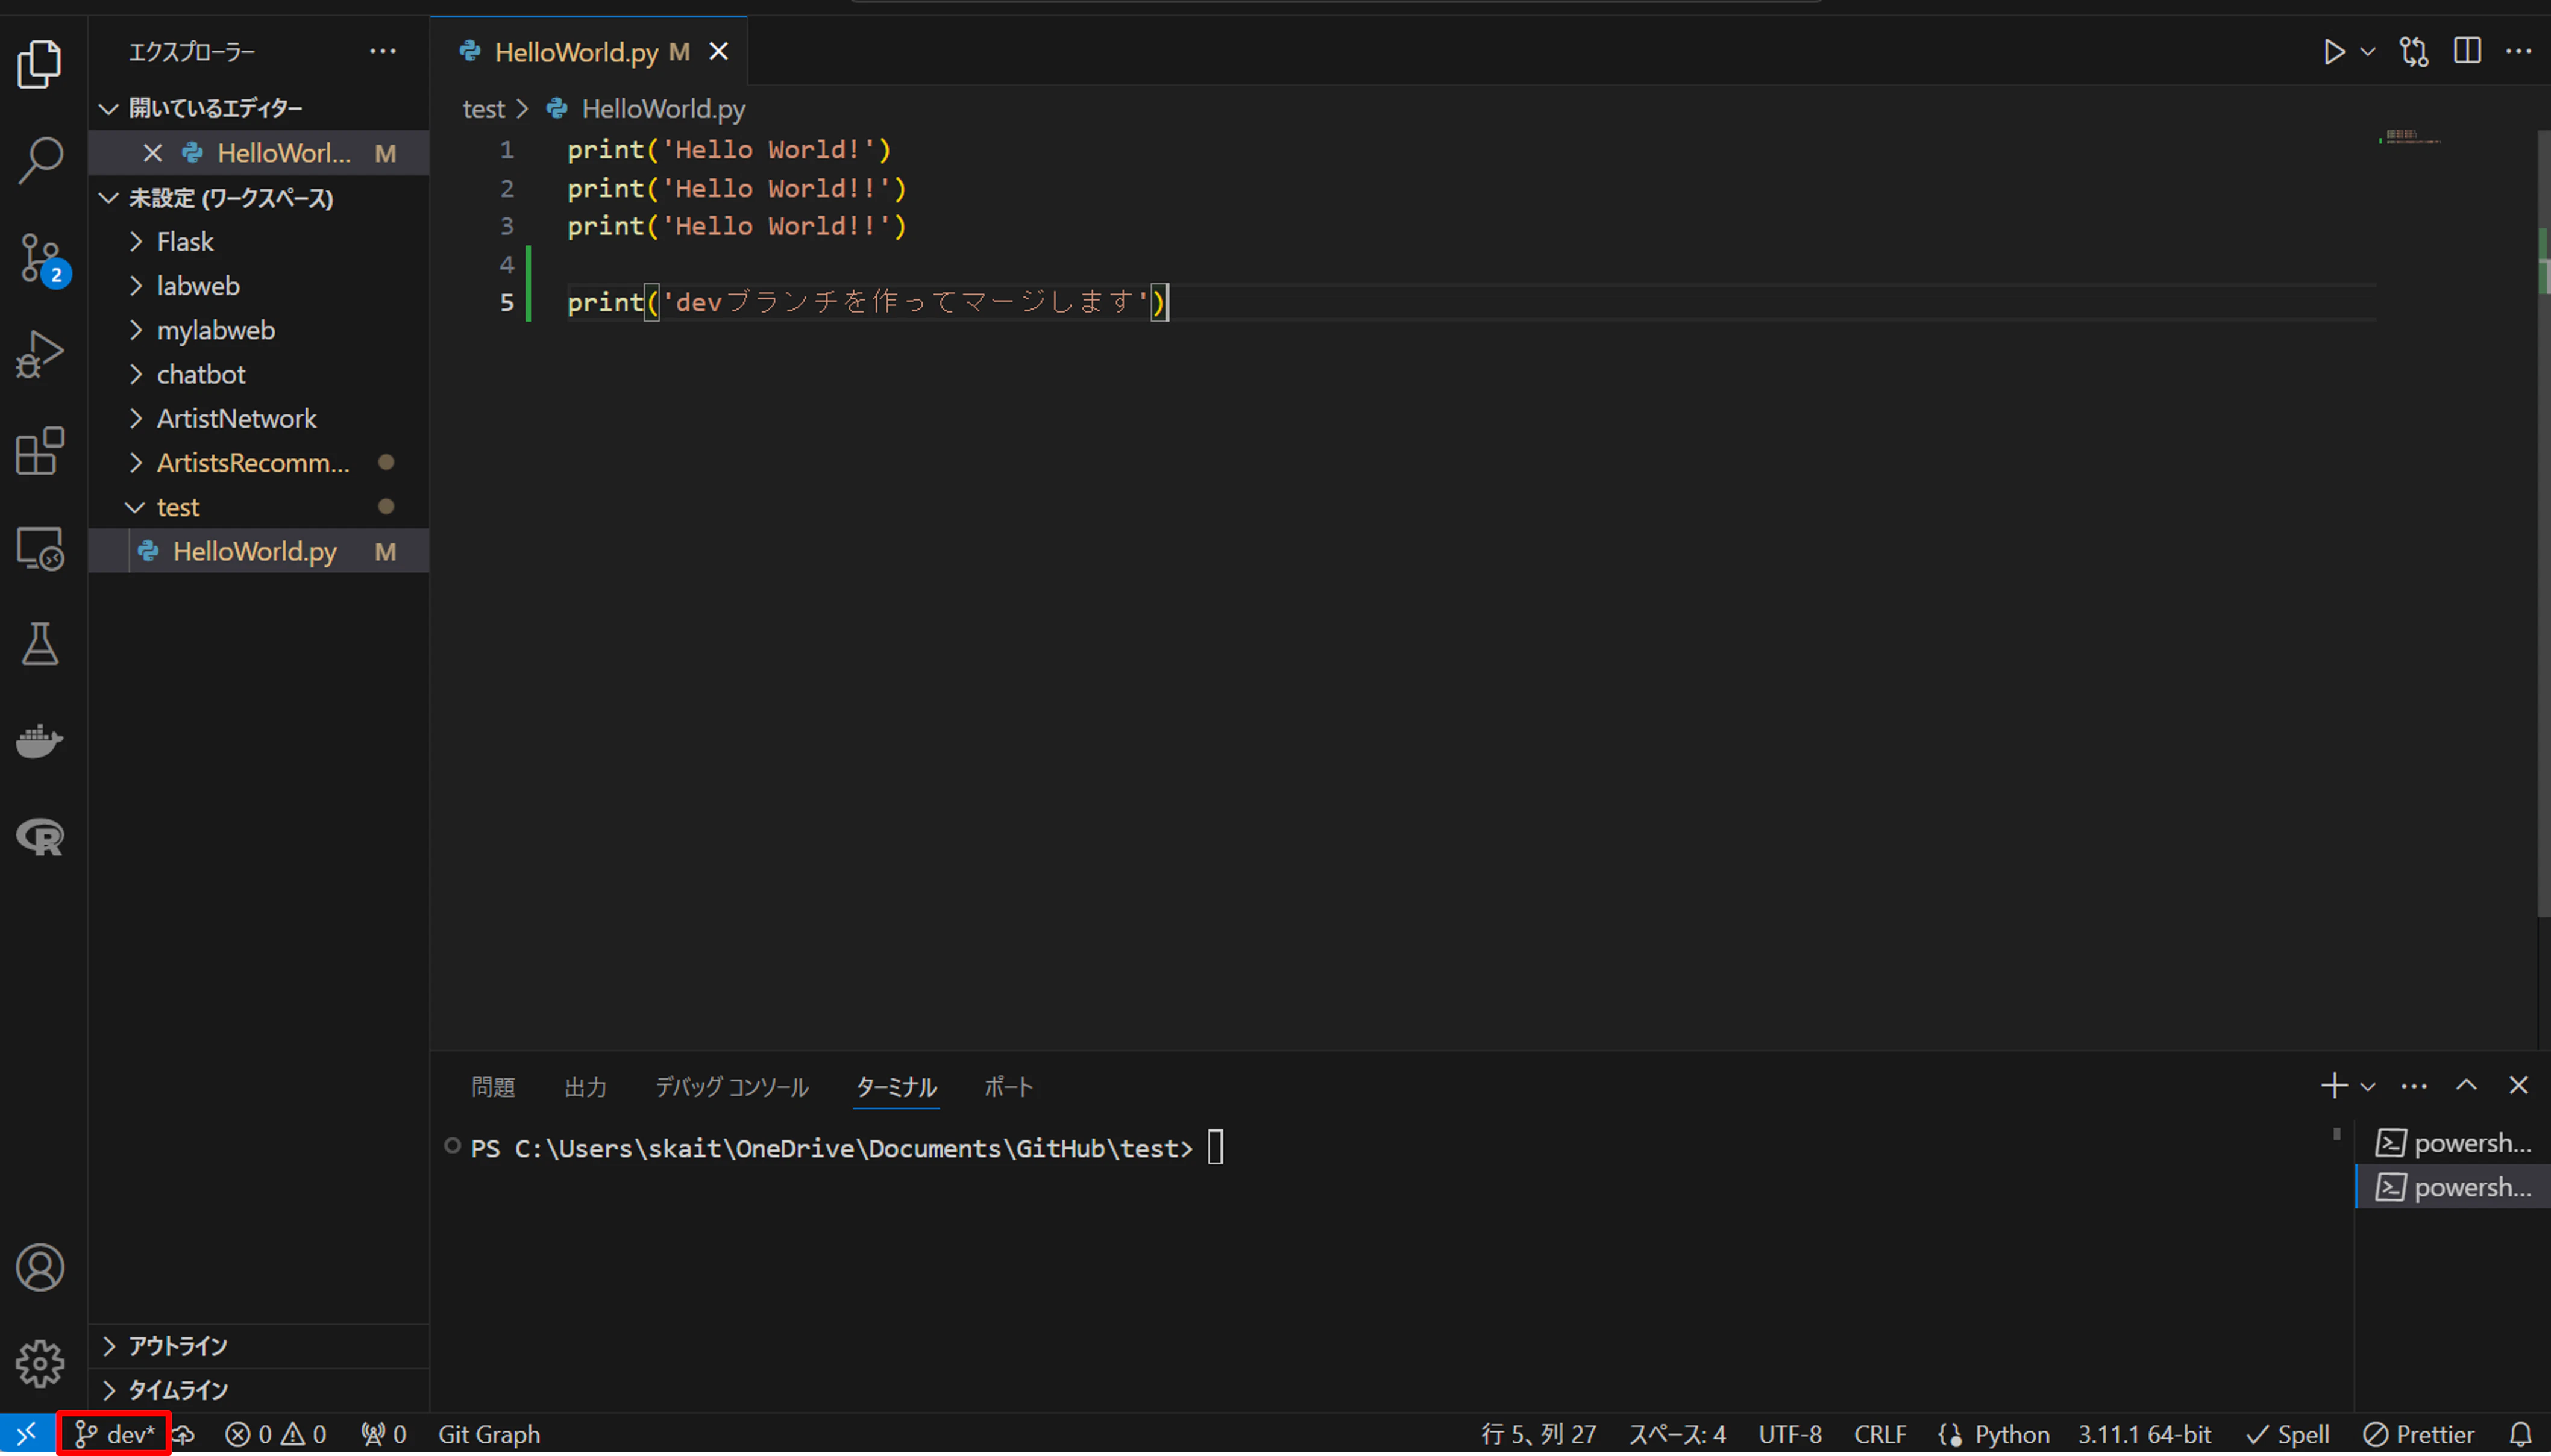Open the Docker whale icon

click(x=40, y=741)
